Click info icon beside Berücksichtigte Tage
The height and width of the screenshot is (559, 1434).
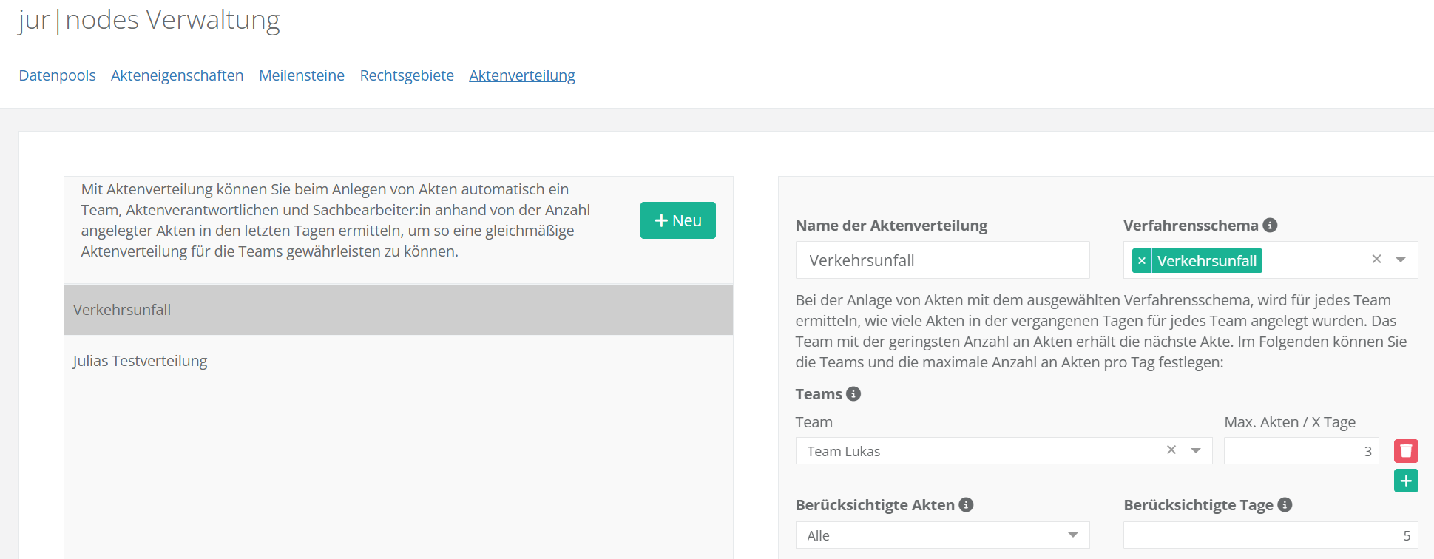pos(1285,505)
